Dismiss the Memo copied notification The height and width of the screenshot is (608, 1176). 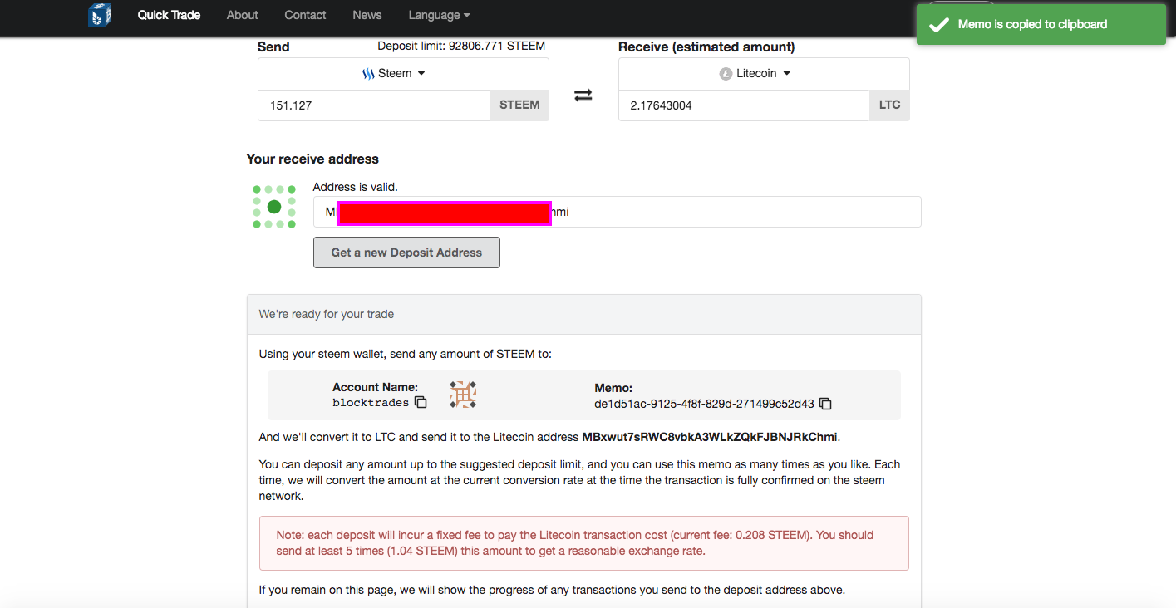click(x=1041, y=25)
